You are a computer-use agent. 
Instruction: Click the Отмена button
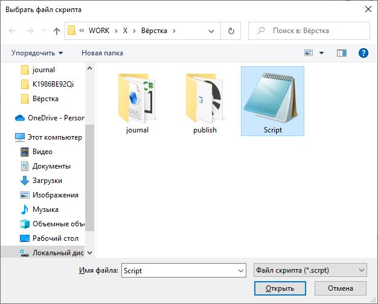tap(341, 288)
